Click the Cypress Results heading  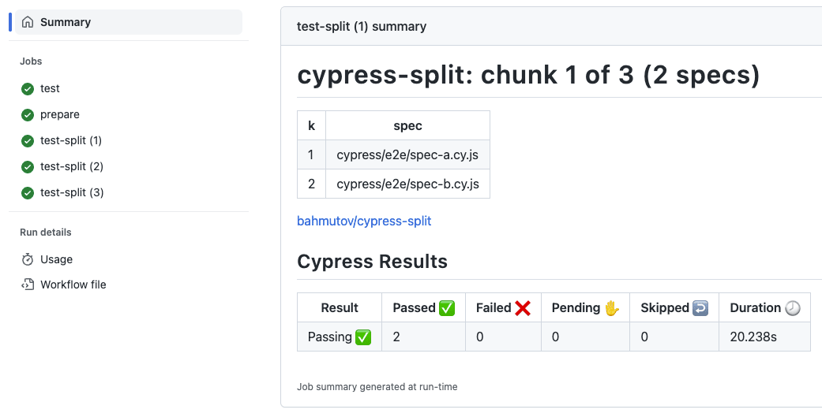[372, 261]
